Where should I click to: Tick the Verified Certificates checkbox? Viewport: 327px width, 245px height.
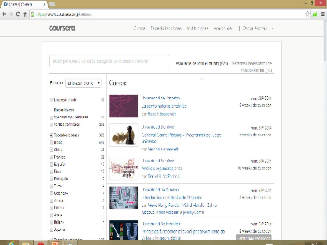tap(51, 125)
